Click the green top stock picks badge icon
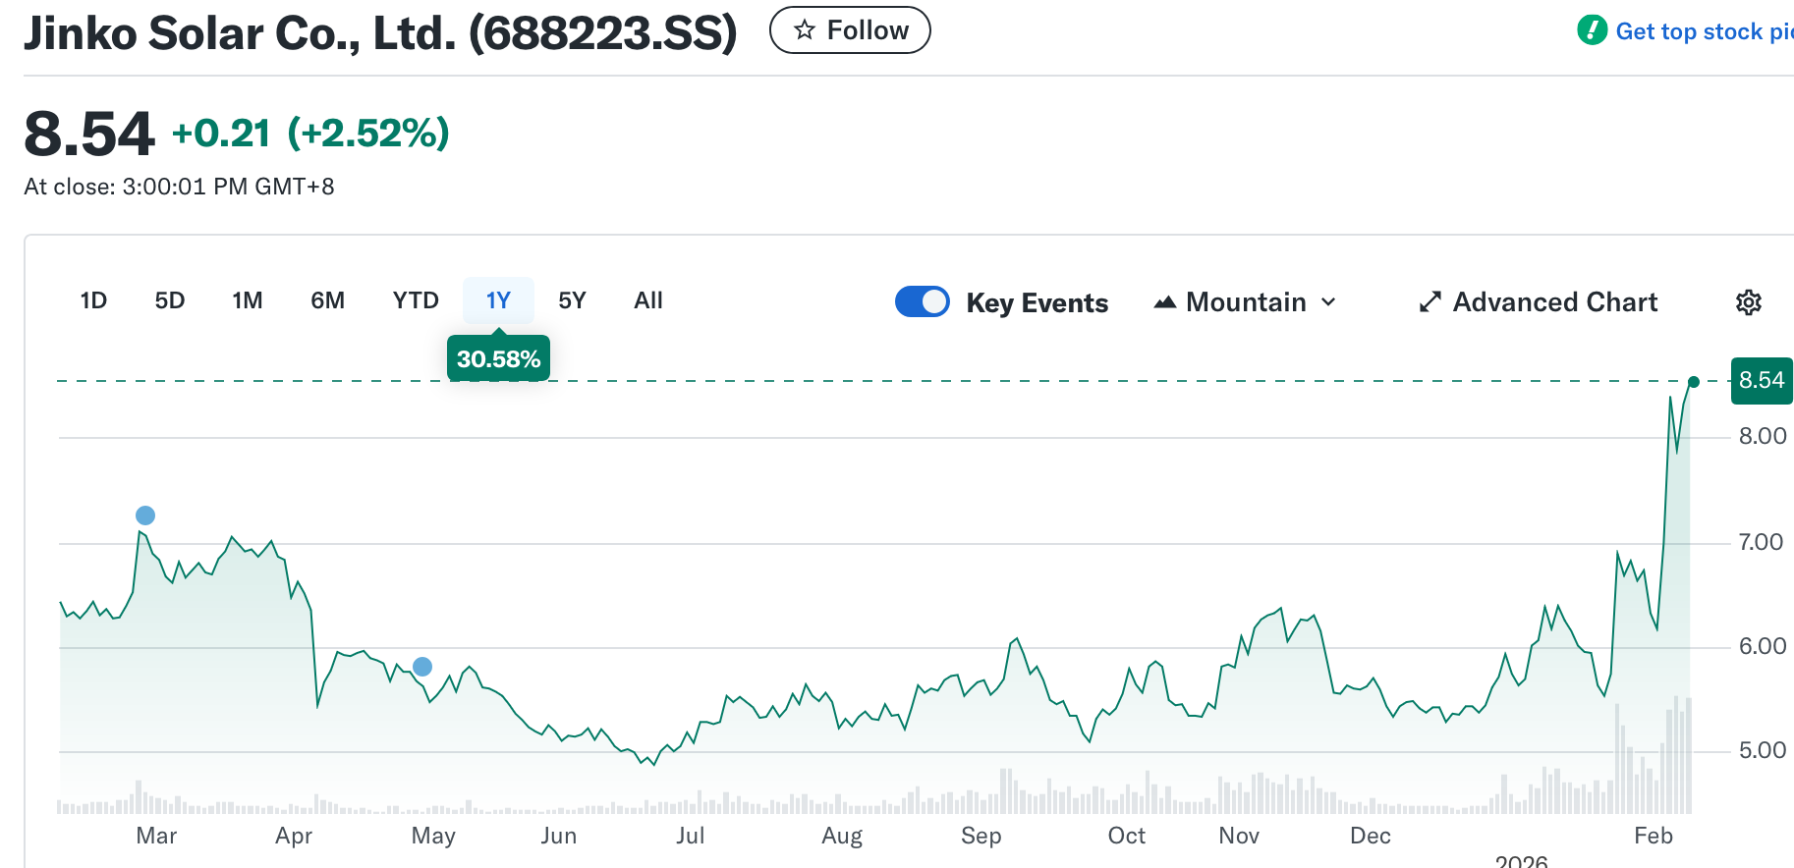1794x868 pixels. pos(1592,30)
